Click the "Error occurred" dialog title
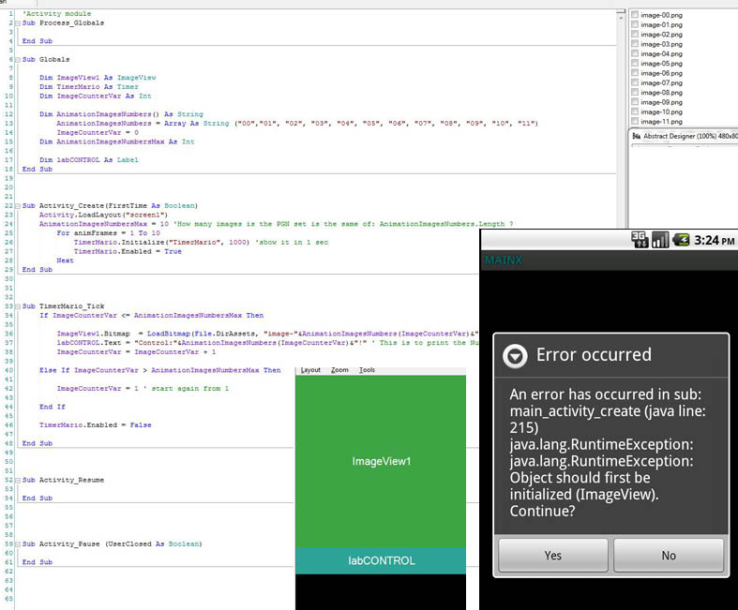This screenshot has height=610, width=738. (594, 354)
